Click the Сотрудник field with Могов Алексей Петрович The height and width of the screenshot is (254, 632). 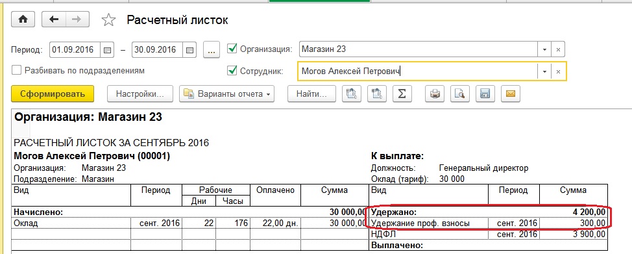click(418, 71)
